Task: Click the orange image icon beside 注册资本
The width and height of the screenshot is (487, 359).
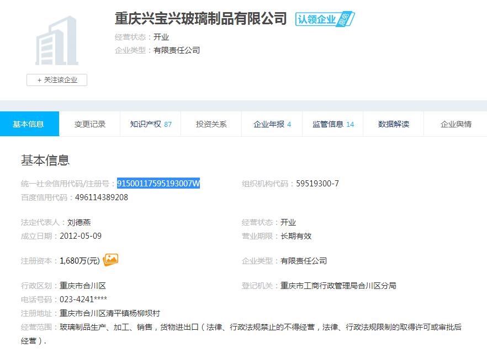Action: click(110, 260)
